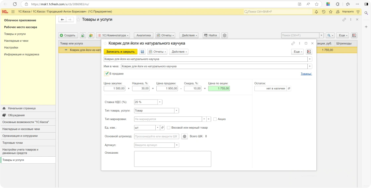Follow the Товары/ link in the dialog
The height and width of the screenshot is (188, 371).
[306, 74]
